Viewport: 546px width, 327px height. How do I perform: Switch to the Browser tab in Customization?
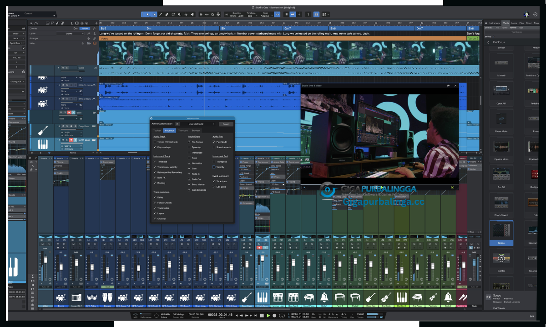pyautogui.click(x=196, y=130)
